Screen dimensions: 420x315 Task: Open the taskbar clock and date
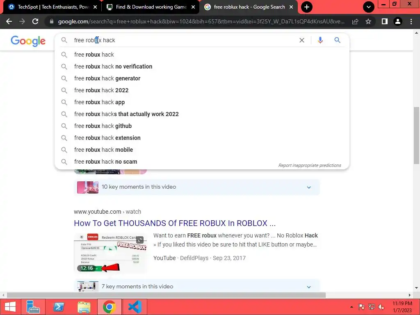click(x=402, y=307)
